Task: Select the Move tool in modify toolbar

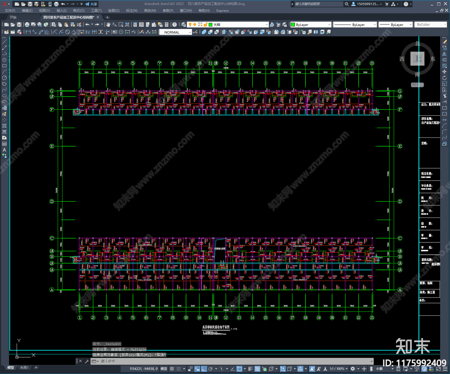Action: tap(444, 72)
